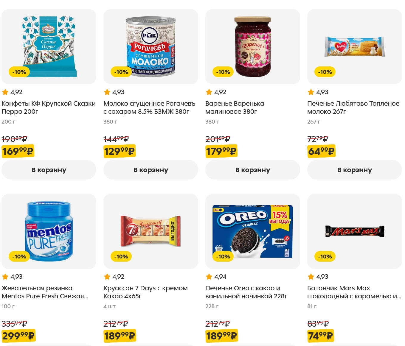The width and height of the screenshot is (405, 346).
Task: Open Любятово cookies product image
Action: (355, 46)
